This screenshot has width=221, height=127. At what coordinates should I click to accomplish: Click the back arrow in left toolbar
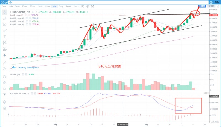tap(5, 55)
